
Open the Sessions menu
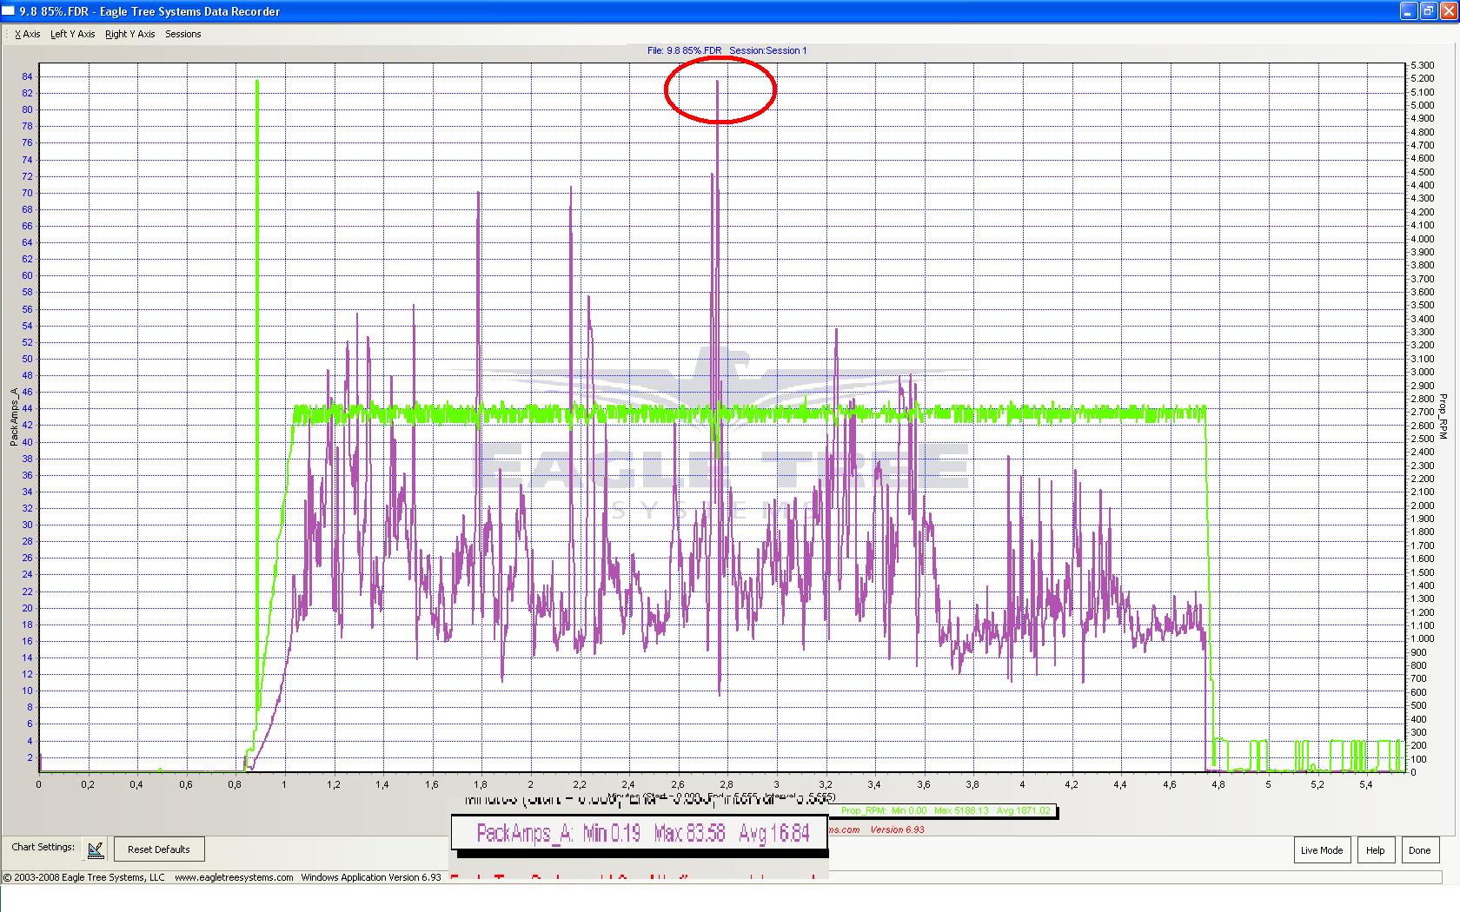click(x=182, y=34)
